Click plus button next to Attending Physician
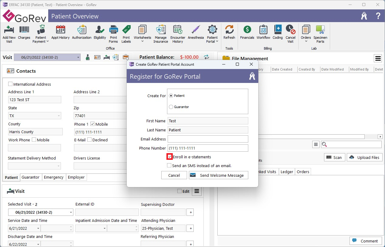 coord(191,229)
